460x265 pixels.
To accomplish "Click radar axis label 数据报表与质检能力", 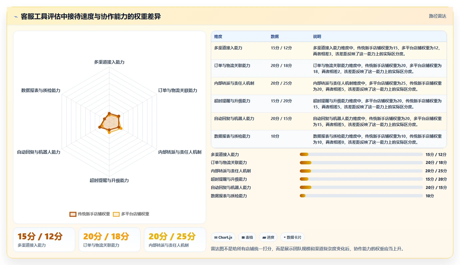I will 41,90.
